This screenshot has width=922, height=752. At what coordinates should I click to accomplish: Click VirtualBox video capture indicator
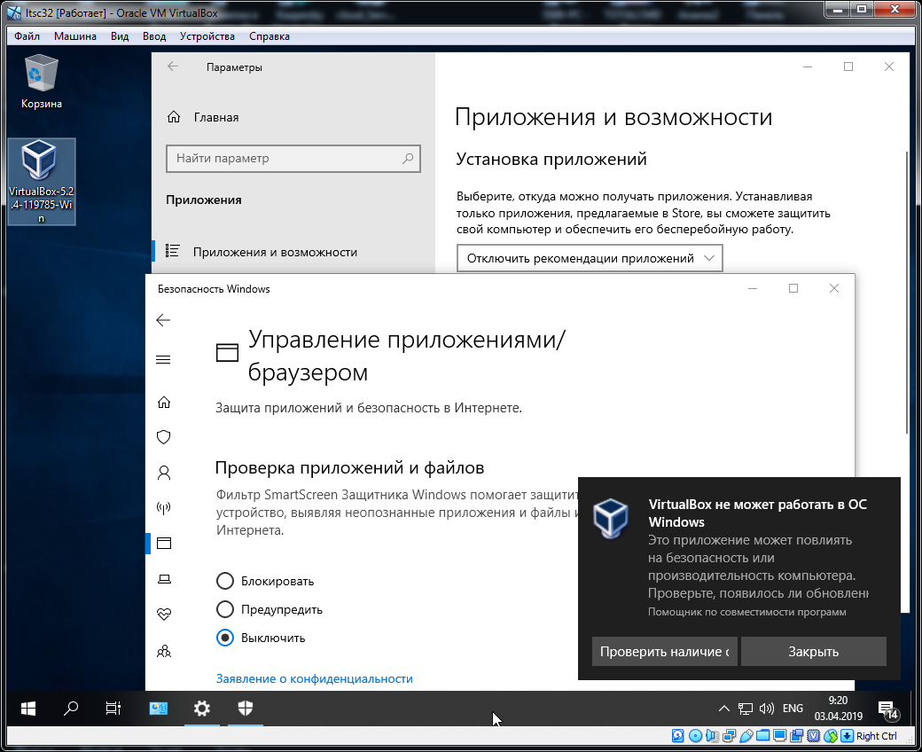(x=797, y=735)
